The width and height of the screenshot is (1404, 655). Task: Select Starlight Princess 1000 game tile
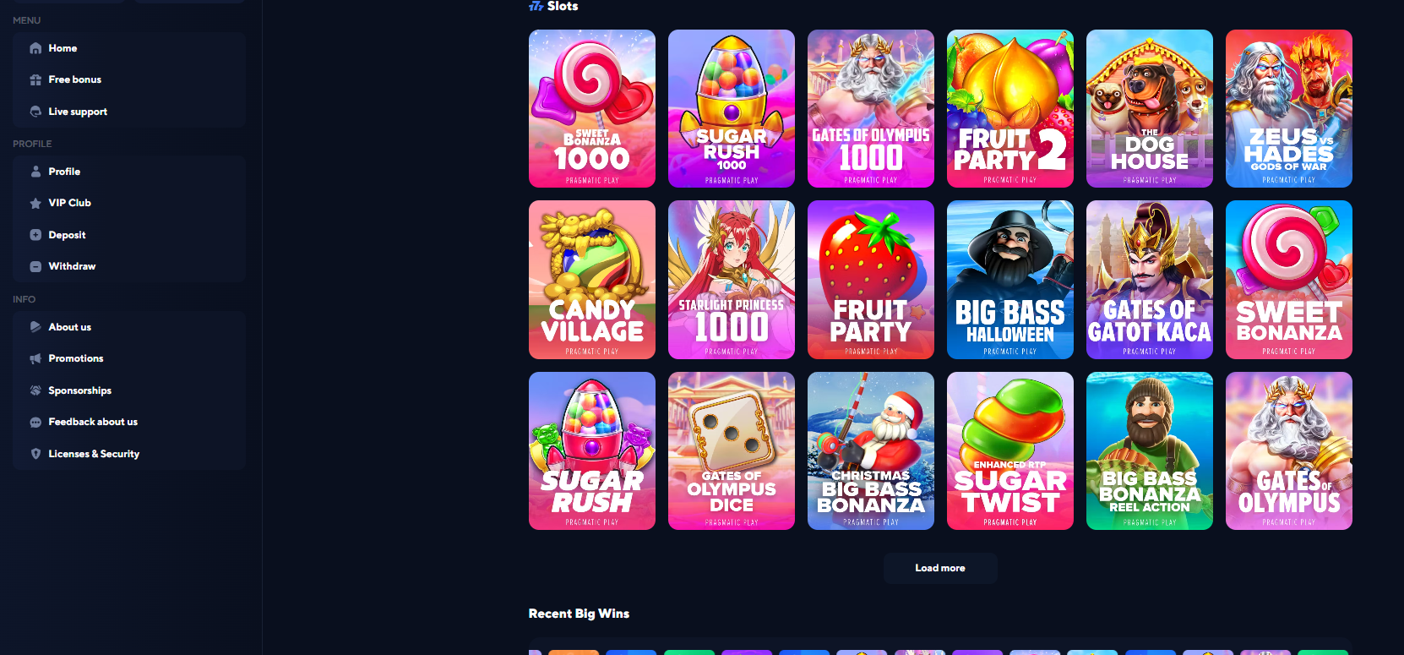732,280
